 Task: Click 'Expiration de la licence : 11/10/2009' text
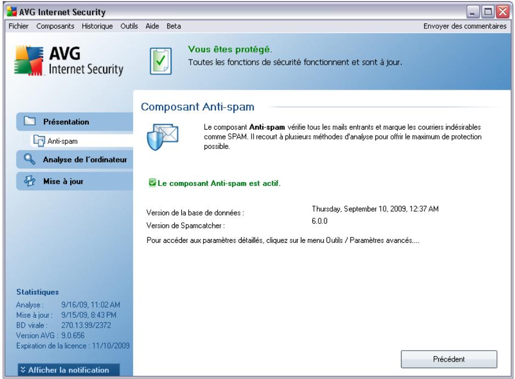tap(73, 346)
